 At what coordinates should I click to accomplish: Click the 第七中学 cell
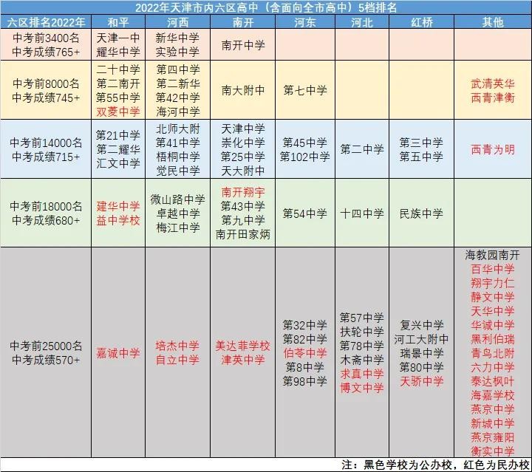pyautogui.click(x=304, y=90)
